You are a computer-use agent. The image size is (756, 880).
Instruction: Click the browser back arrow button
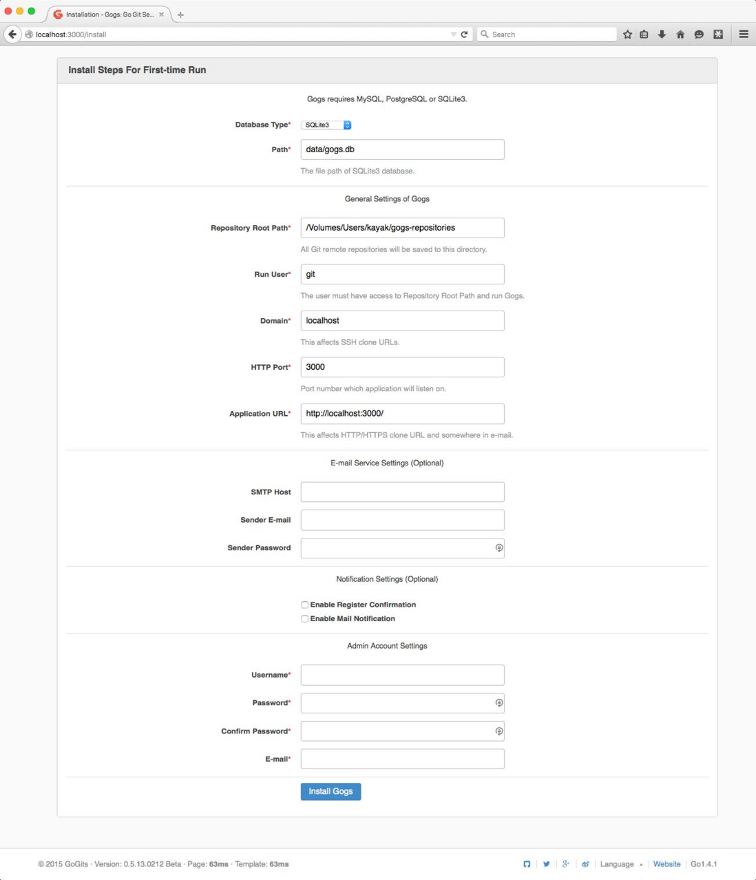[12, 34]
